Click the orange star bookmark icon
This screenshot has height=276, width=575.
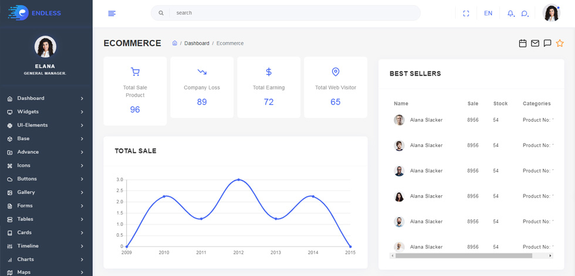click(x=560, y=43)
